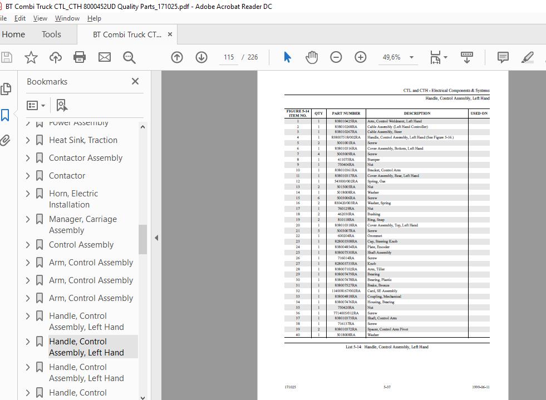The height and width of the screenshot is (400, 546).
Task: Expand the Contactor Assembly bookmark
Action: pos(28,158)
